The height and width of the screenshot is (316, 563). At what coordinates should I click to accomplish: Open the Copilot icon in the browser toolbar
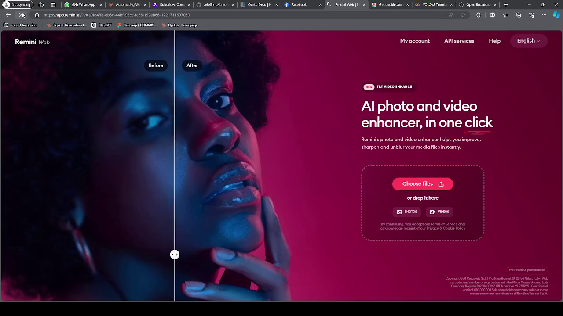click(556, 14)
